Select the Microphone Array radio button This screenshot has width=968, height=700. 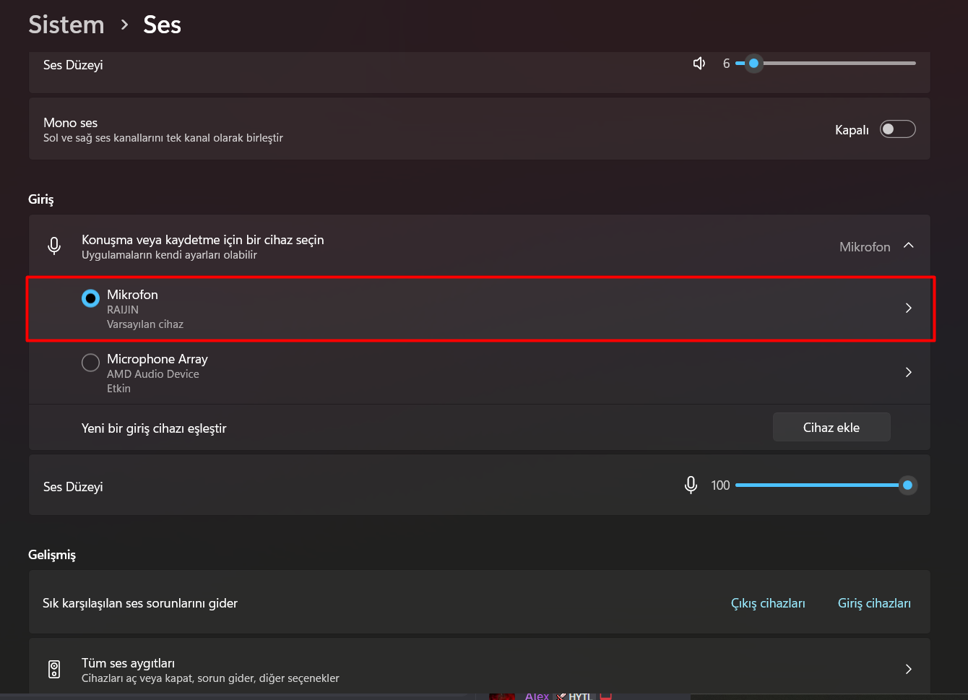point(90,362)
